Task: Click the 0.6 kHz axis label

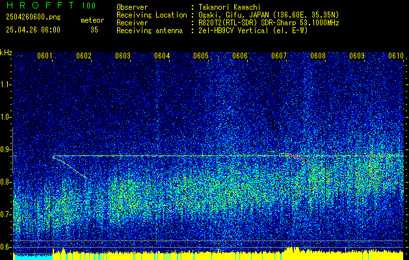Action: (6, 247)
